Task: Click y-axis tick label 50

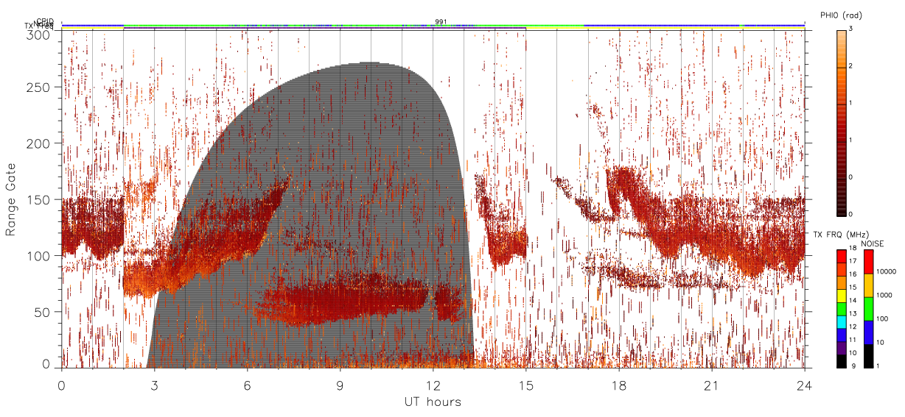Action: (41, 311)
